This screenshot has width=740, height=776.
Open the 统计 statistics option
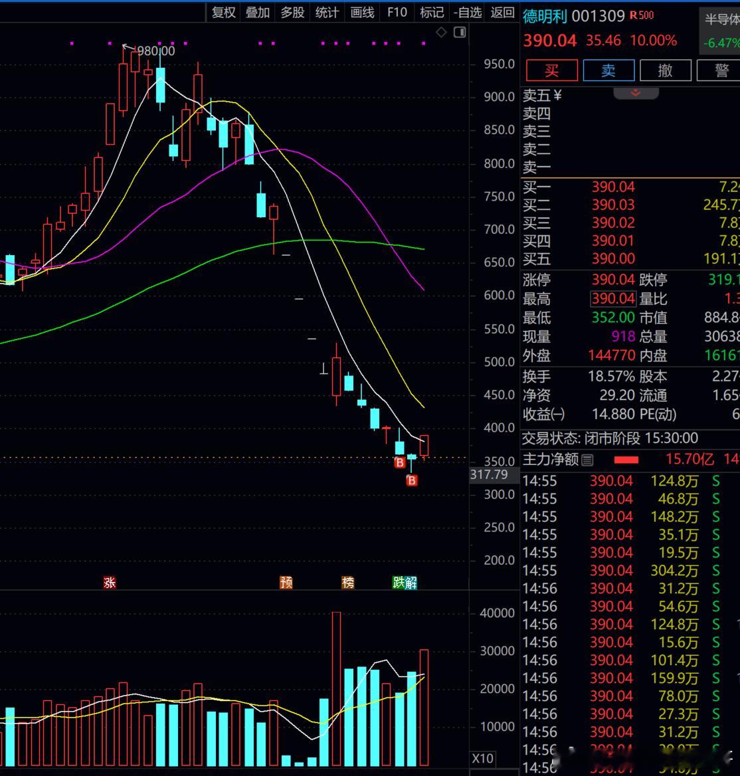(327, 13)
